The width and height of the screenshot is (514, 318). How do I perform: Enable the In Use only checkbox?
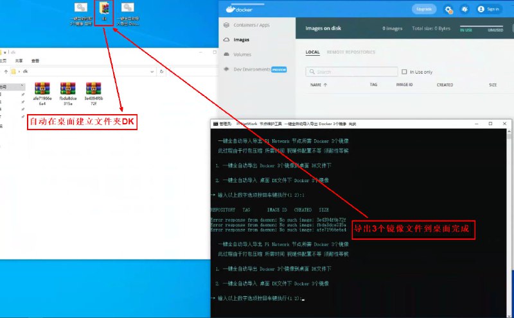404,72
